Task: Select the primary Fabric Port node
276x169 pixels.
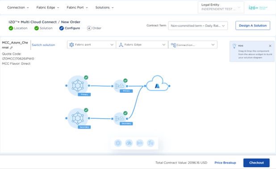Action: pos(78,86)
